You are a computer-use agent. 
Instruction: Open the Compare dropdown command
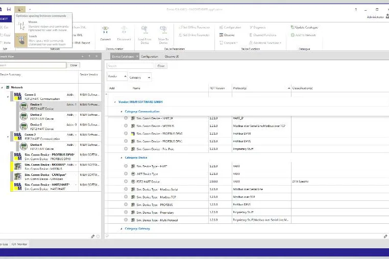(x=229, y=43)
